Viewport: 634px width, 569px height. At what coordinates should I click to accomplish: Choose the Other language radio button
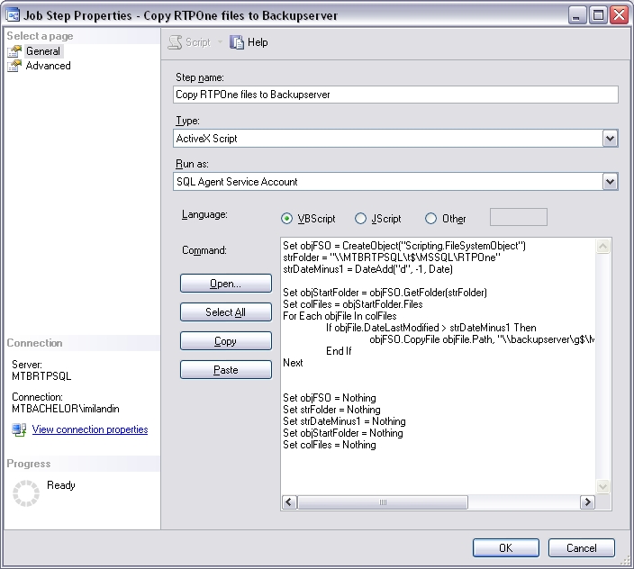click(x=430, y=218)
